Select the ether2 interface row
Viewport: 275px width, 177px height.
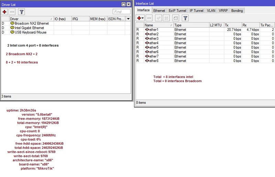point(205,34)
